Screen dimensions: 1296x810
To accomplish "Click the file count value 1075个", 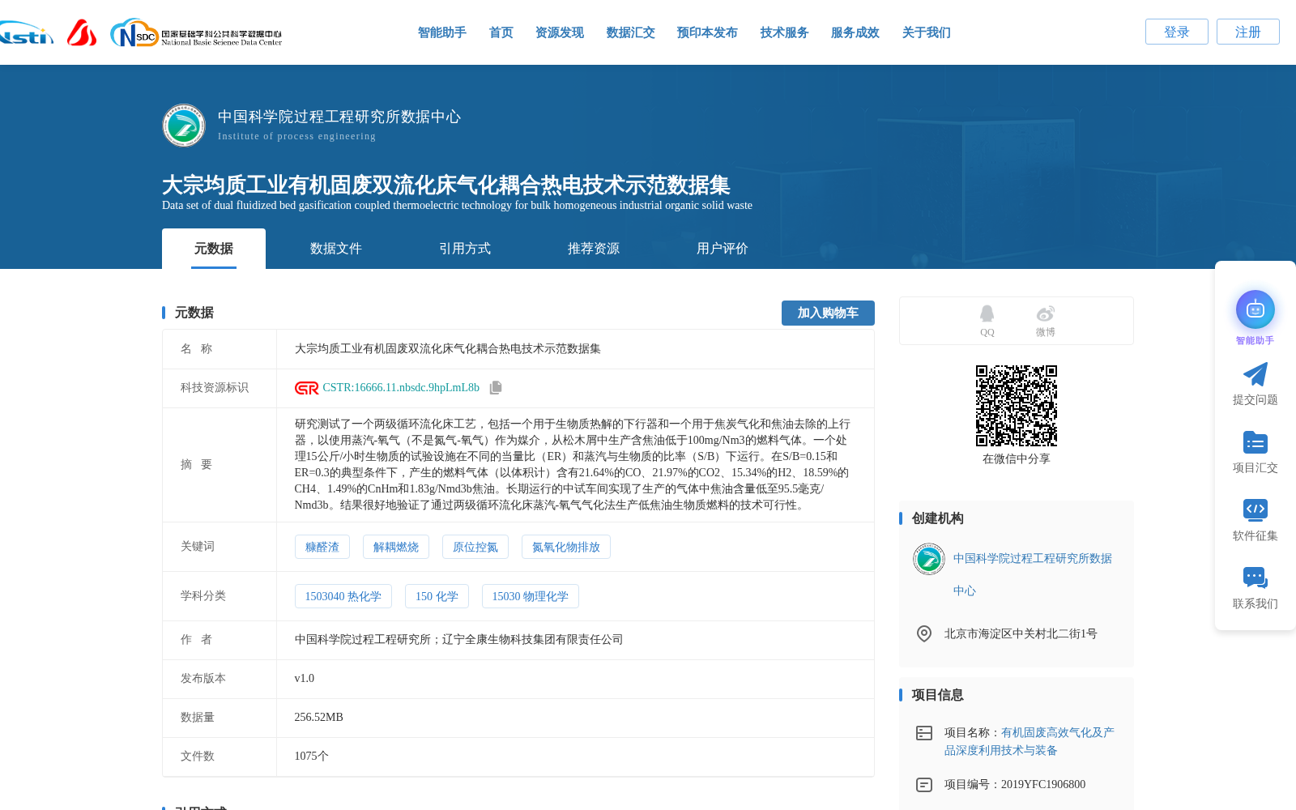I will click(312, 757).
